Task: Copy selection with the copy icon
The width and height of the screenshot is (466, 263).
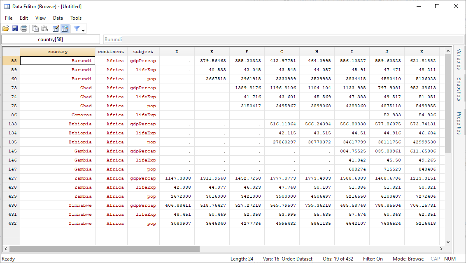Action: tap(35, 28)
